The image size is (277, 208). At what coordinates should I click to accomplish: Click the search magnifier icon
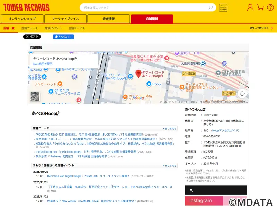point(211,7)
